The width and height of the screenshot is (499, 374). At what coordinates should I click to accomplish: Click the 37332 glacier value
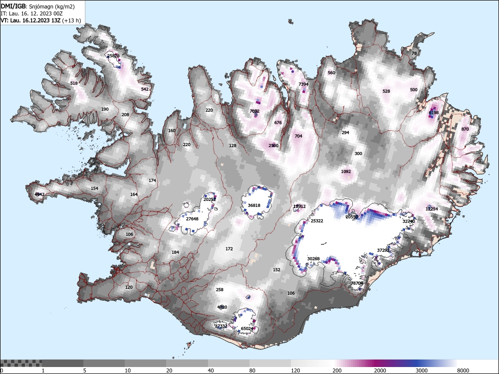(x=221, y=326)
